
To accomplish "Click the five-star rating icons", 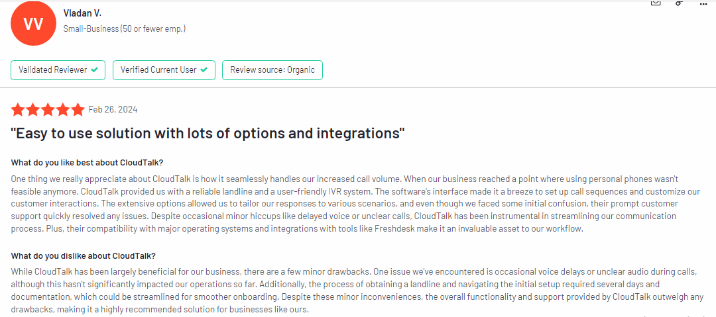I will (48, 109).
